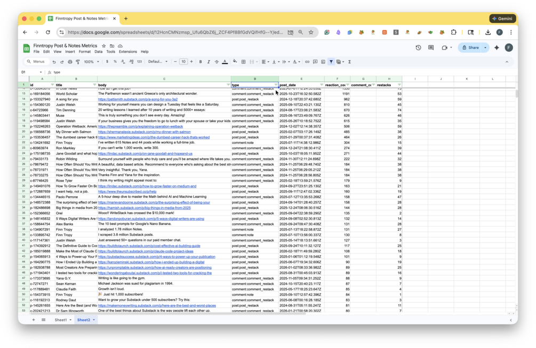
Task: Open the Chrome Extensions puzzle icon
Action: click(454, 32)
